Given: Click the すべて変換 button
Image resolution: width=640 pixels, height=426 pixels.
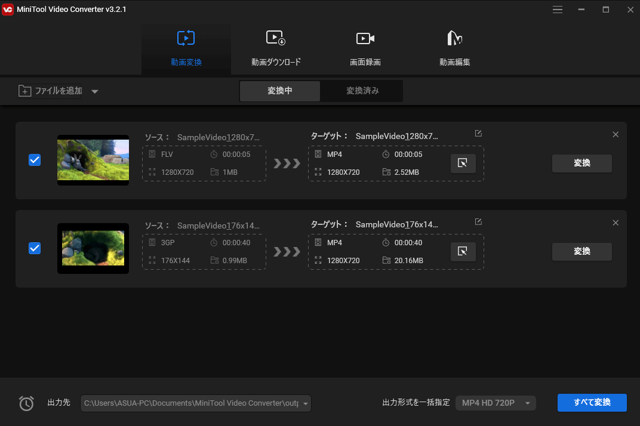Looking at the screenshot, I should (592, 403).
